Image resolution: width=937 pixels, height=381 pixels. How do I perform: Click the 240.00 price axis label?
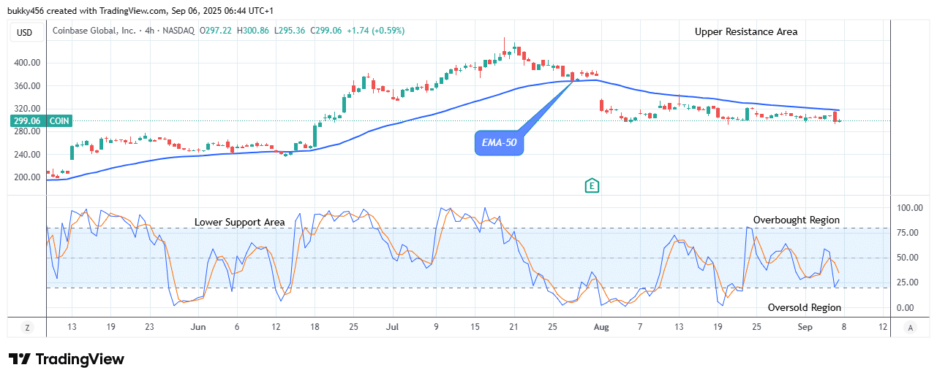pyautogui.click(x=26, y=155)
